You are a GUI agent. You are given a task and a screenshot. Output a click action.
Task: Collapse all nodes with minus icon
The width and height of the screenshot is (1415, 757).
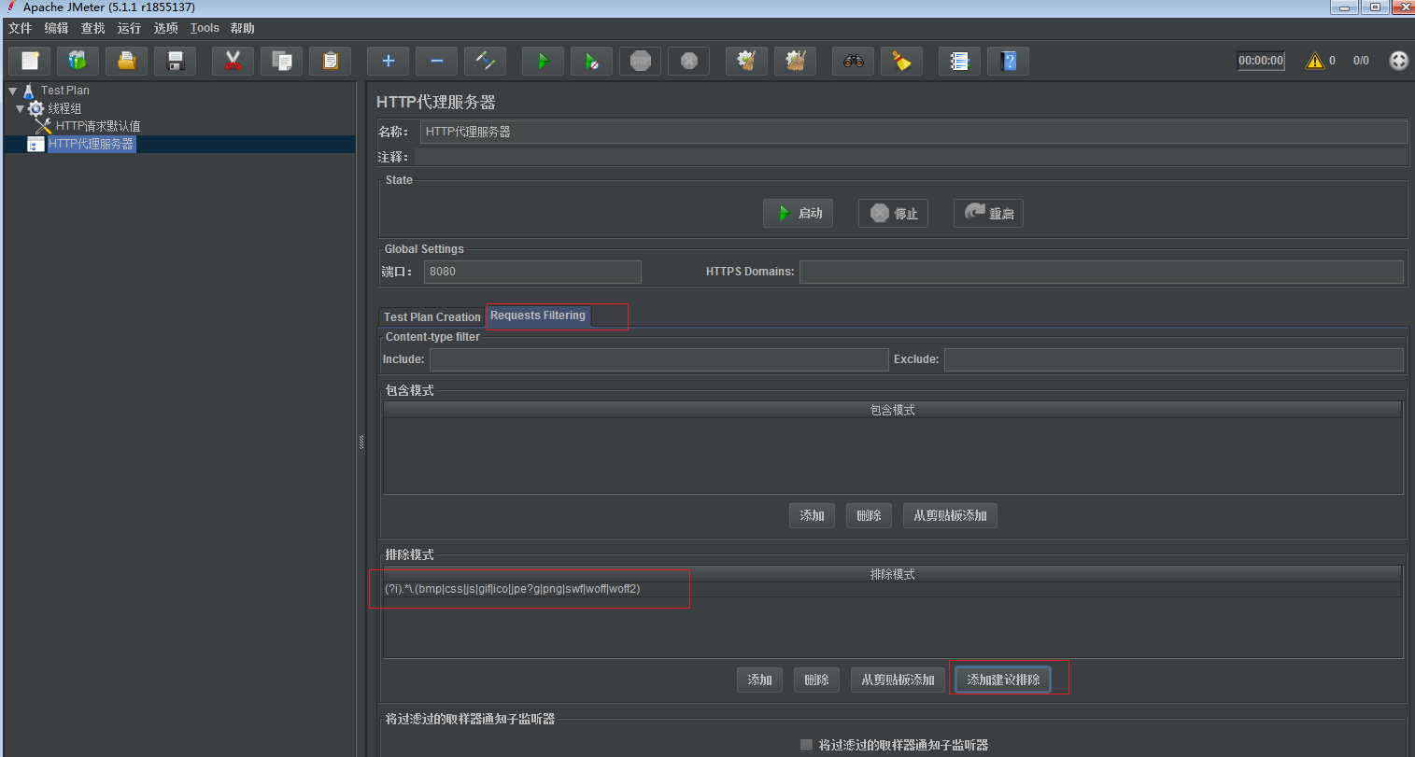(437, 61)
